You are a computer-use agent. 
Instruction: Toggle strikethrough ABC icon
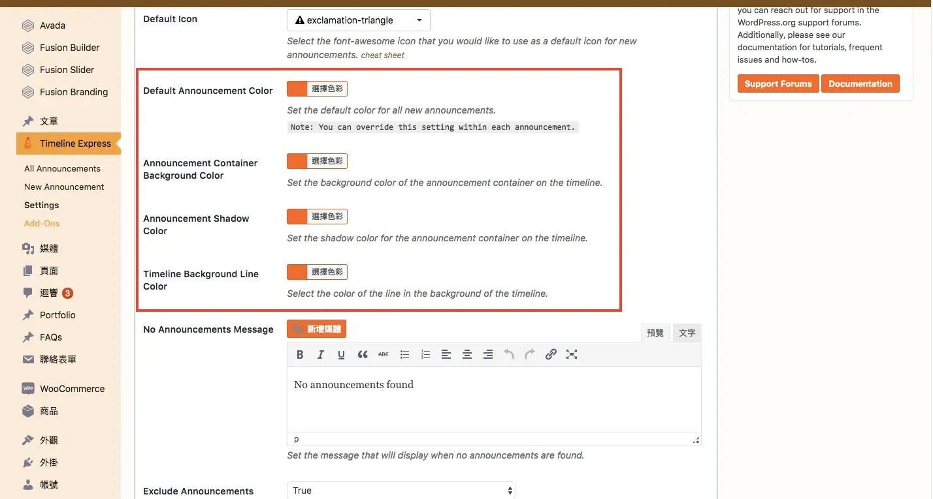(384, 354)
